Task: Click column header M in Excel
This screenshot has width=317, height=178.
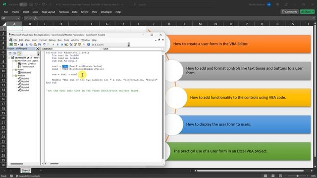Action: pos(200,24)
